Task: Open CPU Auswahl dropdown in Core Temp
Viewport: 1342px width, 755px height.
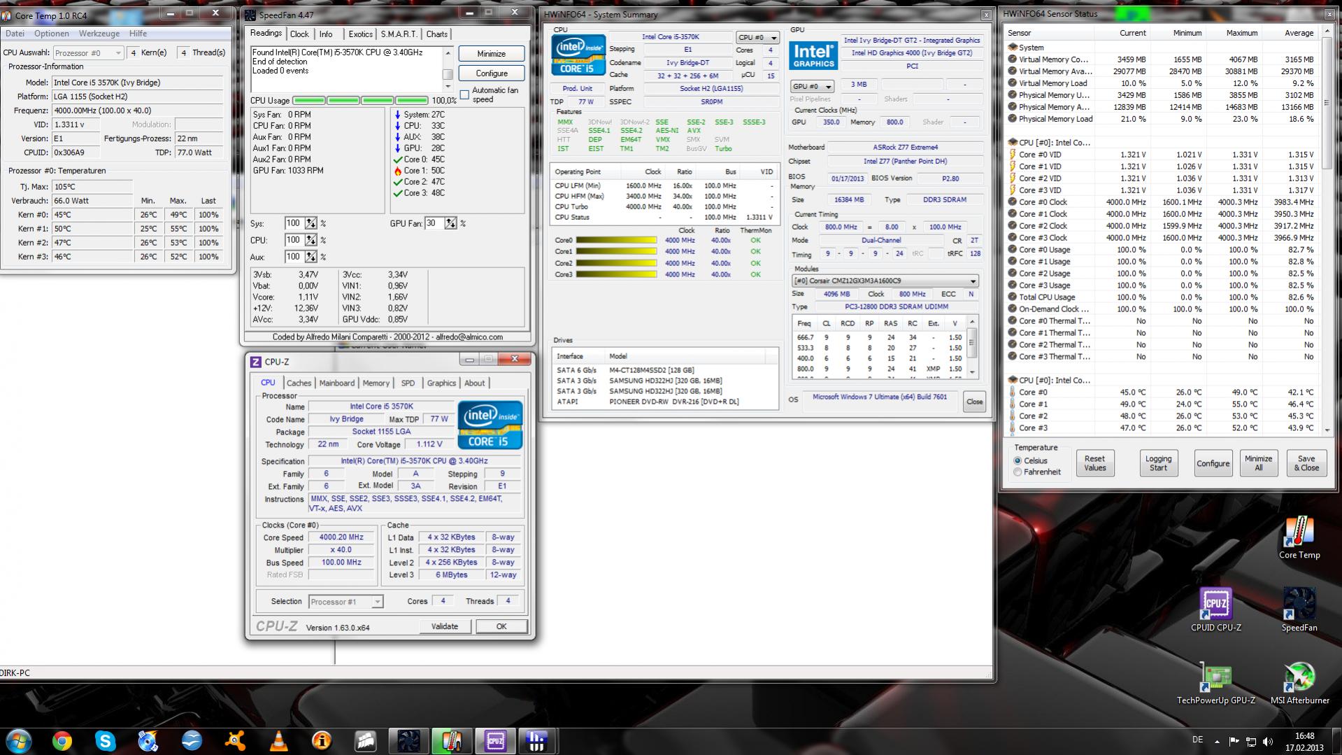Action: tap(87, 53)
